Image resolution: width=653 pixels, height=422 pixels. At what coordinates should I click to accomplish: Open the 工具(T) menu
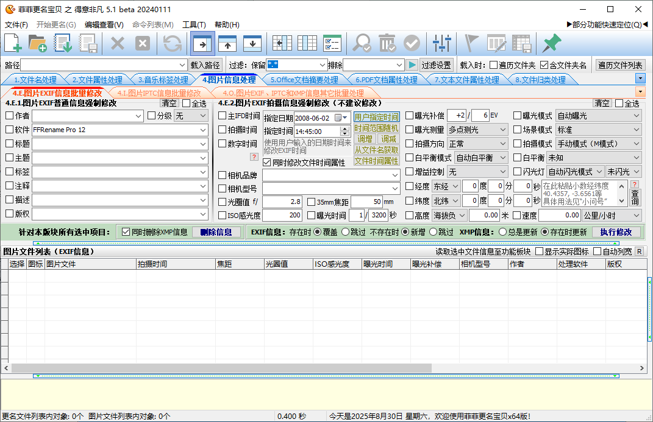point(194,25)
